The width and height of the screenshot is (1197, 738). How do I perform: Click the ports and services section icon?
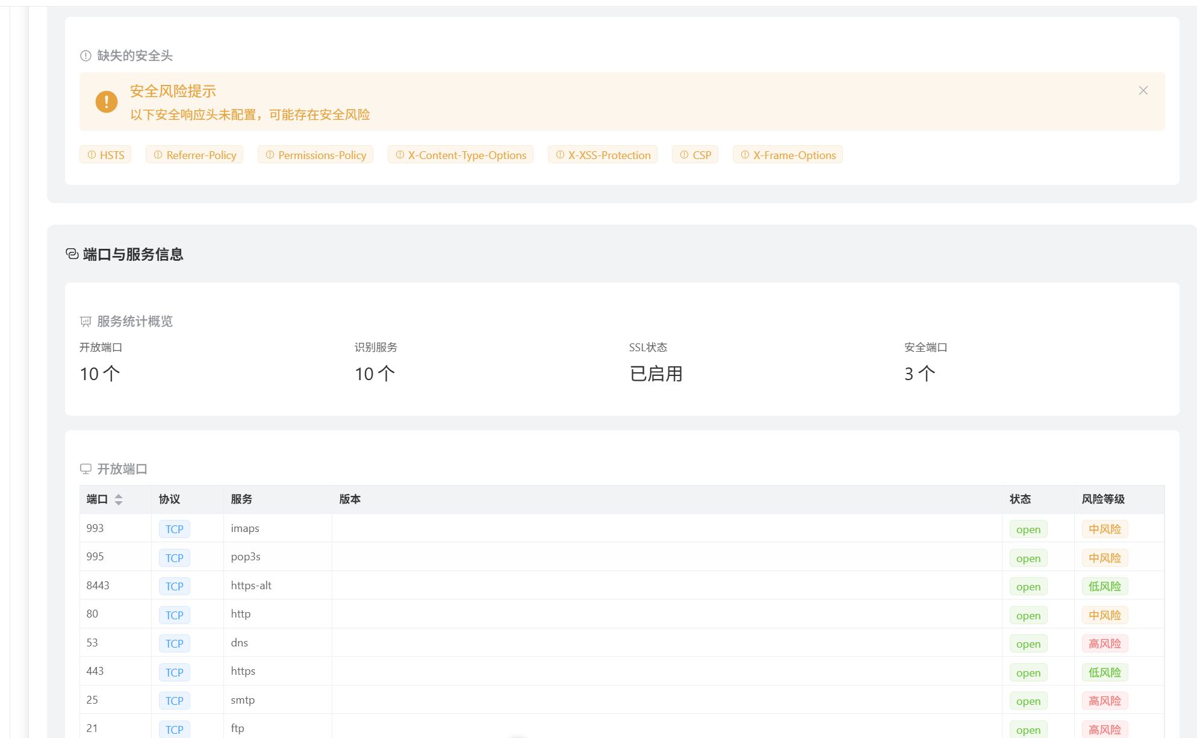(x=72, y=254)
